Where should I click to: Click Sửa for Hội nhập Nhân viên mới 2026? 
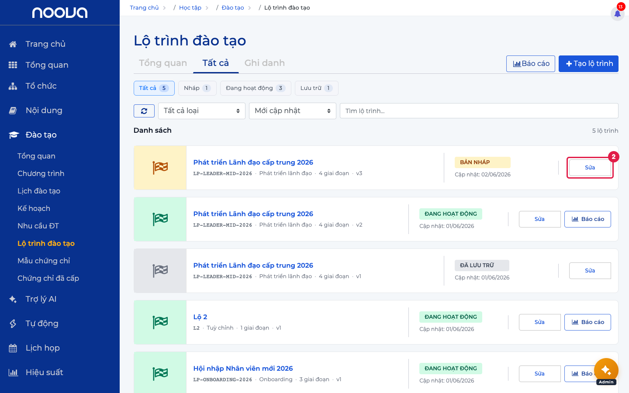click(x=540, y=374)
